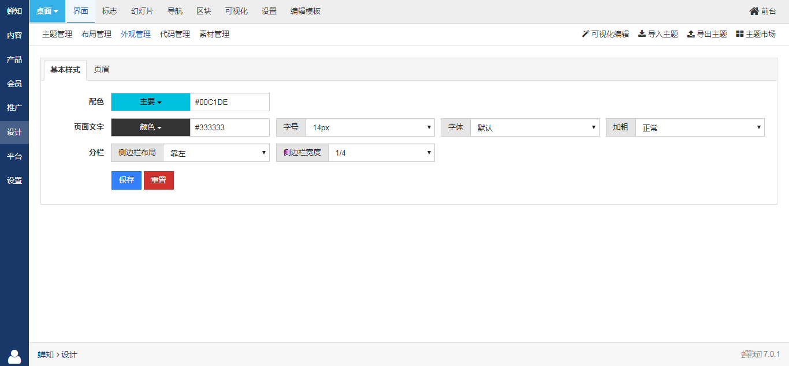
Task: Open 设置 in the left sidebar
Action: click(14, 180)
